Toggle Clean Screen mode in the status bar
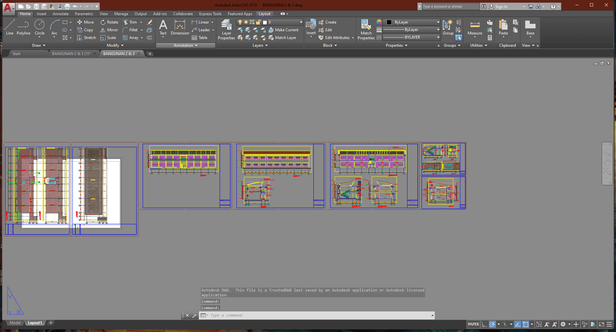Image resolution: width=616 pixels, height=332 pixels. [601, 324]
